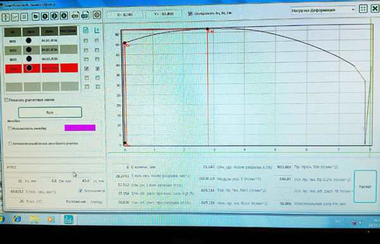Click the date column header
The image size is (380, 244).
pos(49,31)
